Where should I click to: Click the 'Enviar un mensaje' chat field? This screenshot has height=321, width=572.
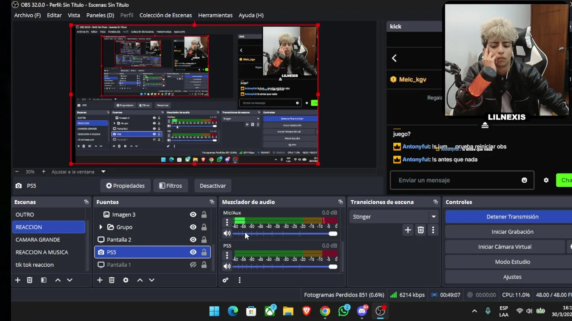point(462,180)
